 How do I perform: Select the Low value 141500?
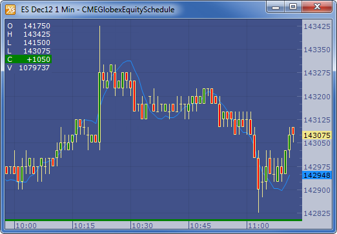37,43
